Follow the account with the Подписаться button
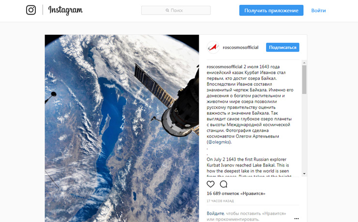 click(283, 47)
